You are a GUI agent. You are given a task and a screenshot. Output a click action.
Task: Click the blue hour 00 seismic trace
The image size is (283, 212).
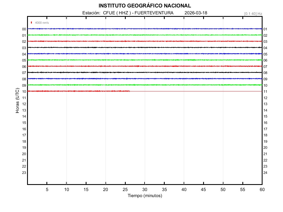click(x=145, y=29)
